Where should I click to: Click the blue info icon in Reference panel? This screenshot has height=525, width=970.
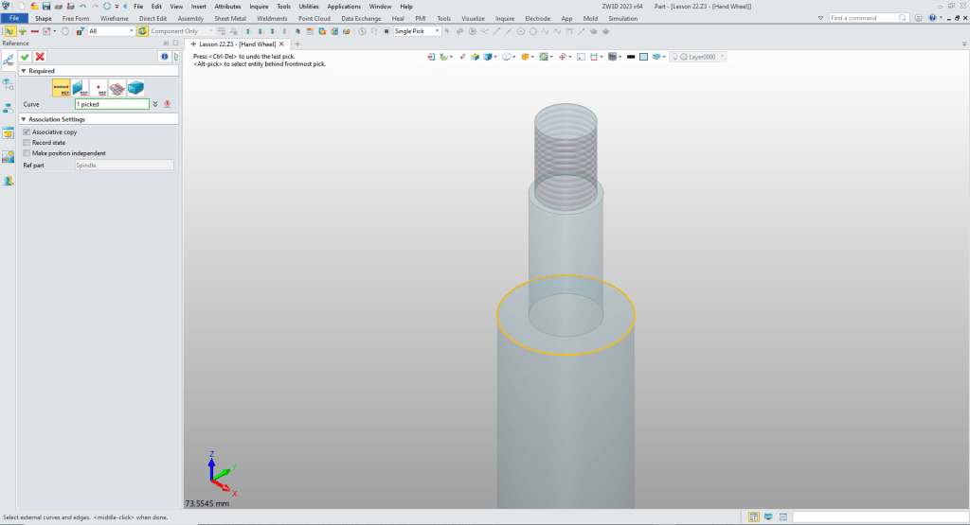pyautogui.click(x=164, y=57)
